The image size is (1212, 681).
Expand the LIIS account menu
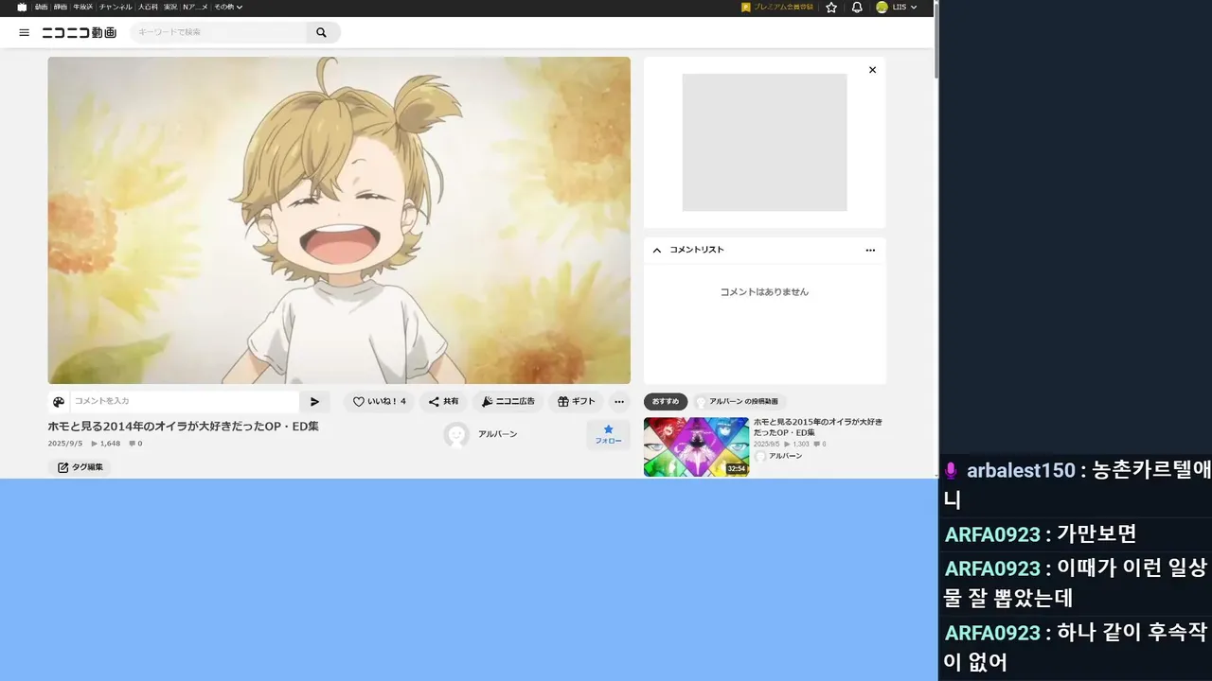pos(904,7)
